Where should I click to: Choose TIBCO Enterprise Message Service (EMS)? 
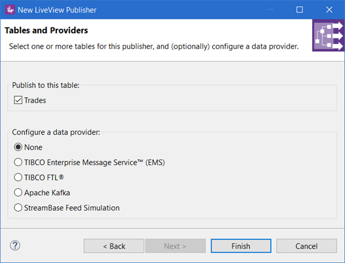[18, 162]
